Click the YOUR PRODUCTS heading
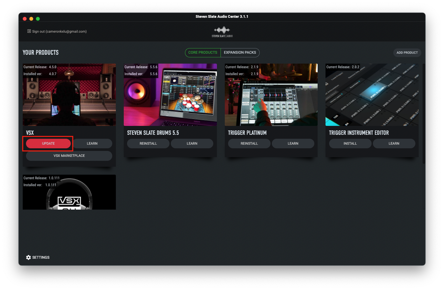The image size is (444, 290). [x=40, y=52]
